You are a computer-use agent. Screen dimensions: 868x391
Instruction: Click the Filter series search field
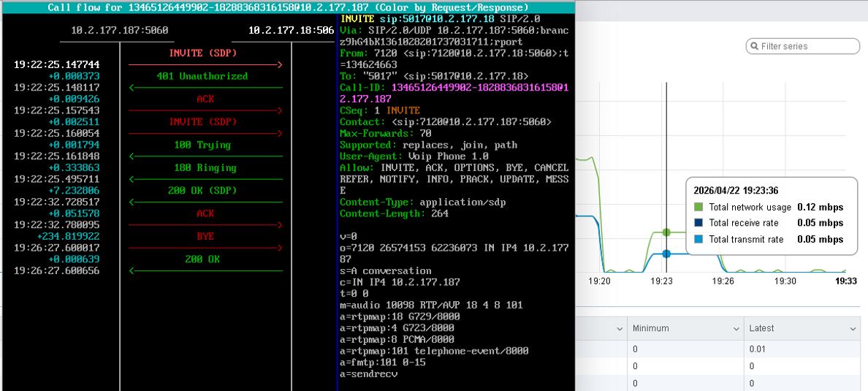pyautogui.click(x=802, y=46)
